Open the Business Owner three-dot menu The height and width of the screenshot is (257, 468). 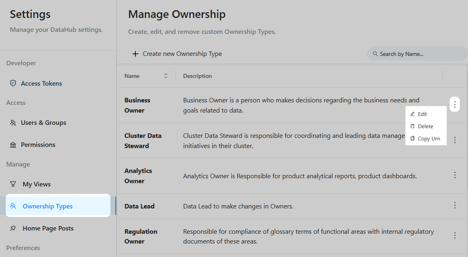point(454,104)
